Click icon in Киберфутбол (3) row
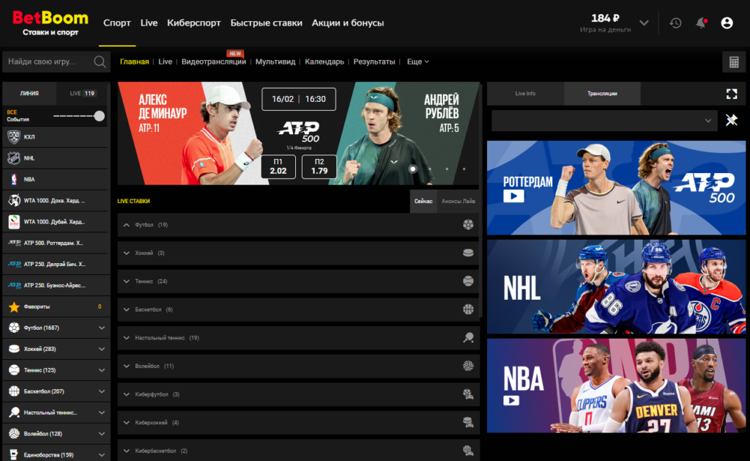Screen dimensions: 750x461 (x=468, y=394)
